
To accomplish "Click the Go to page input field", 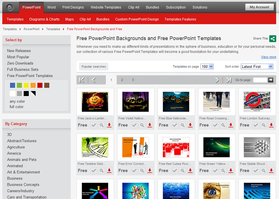I will pyautogui.click(x=260, y=80).
